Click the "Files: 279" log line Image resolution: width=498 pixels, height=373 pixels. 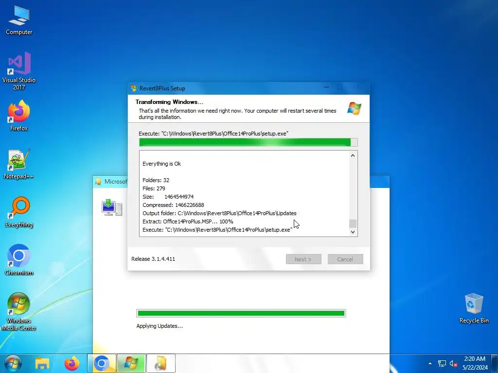pos(154,188)
